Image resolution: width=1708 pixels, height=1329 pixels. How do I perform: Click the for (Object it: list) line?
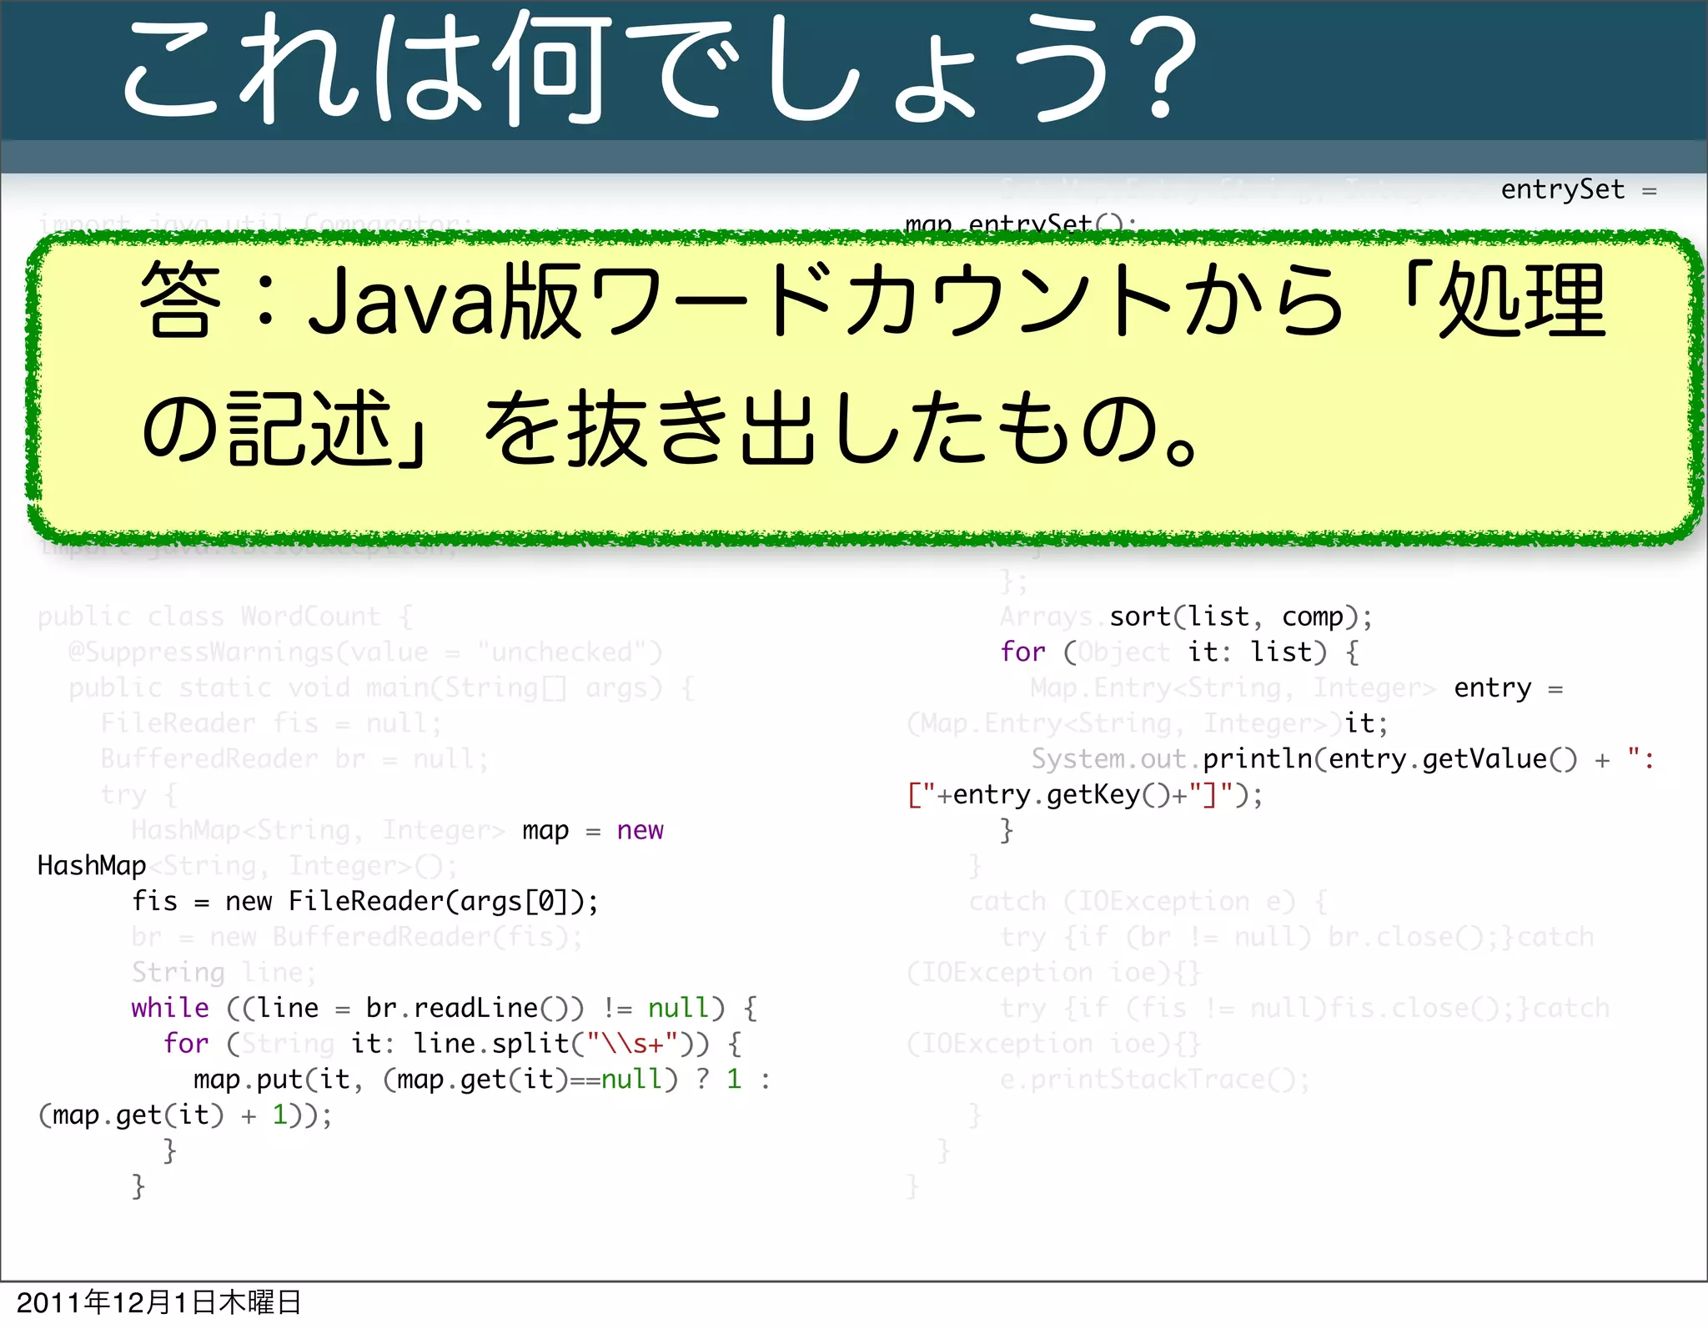[x=1180, y=652]
